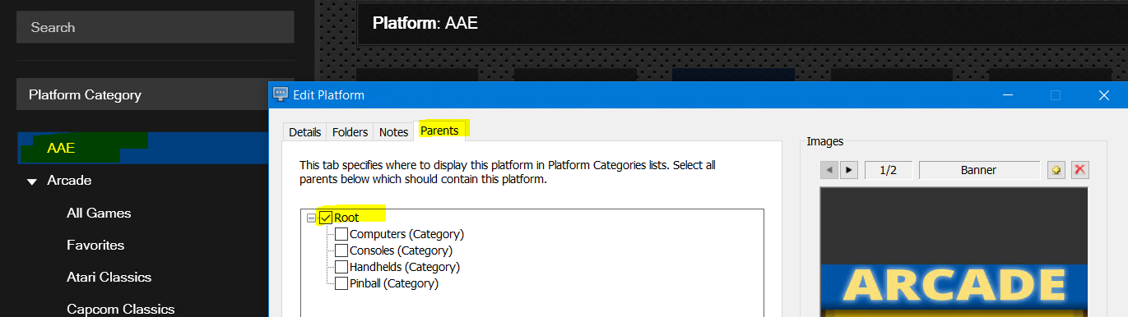Click the add image star icon
This screenshot has height=317, width=1128.
click(x=1057, y=170)
